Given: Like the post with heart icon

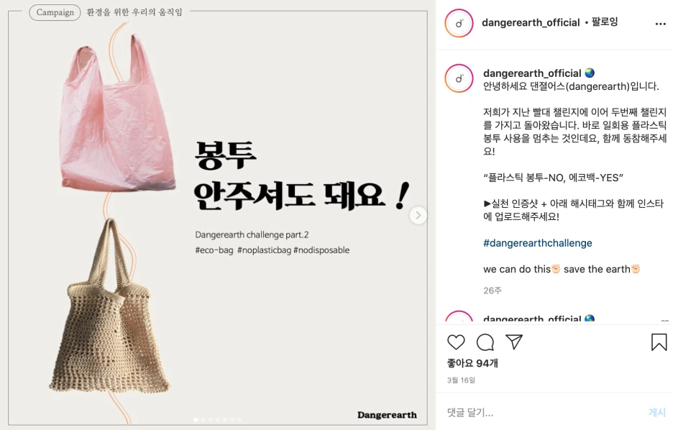Looking at the screenshot, I should tap(456, 342).
